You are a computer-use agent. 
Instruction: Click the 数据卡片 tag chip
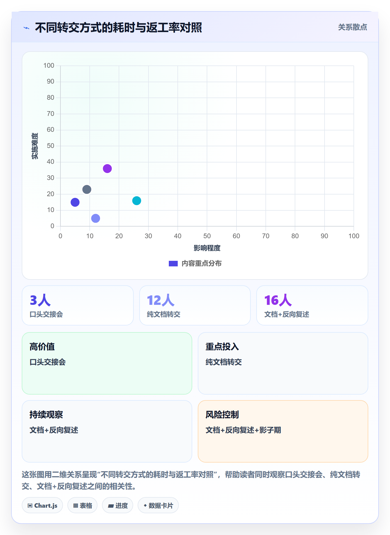158,505
